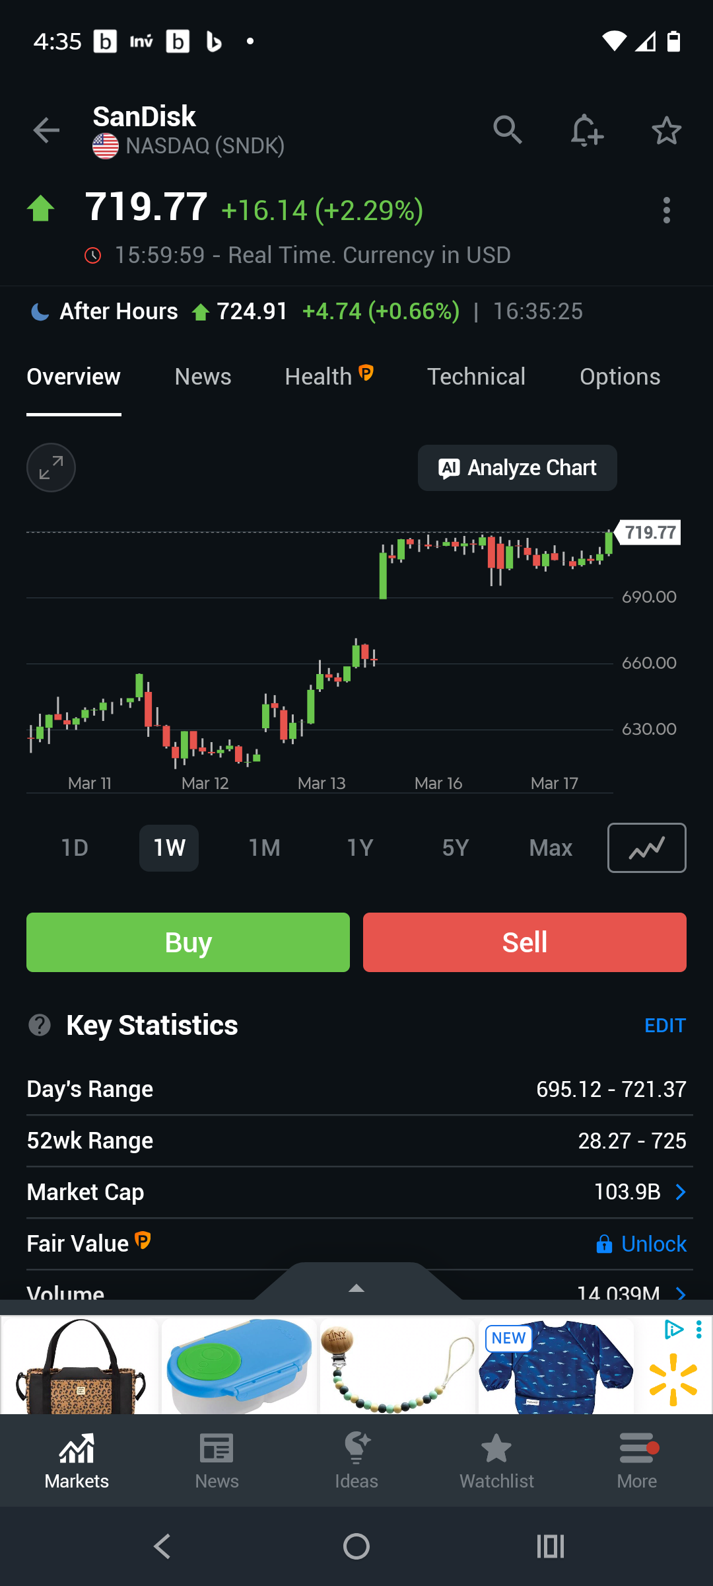The height and width of the screenshot is (1586, 713).
Task: Add SanDisk to watchlist with star icon
Action: point(666,130)
